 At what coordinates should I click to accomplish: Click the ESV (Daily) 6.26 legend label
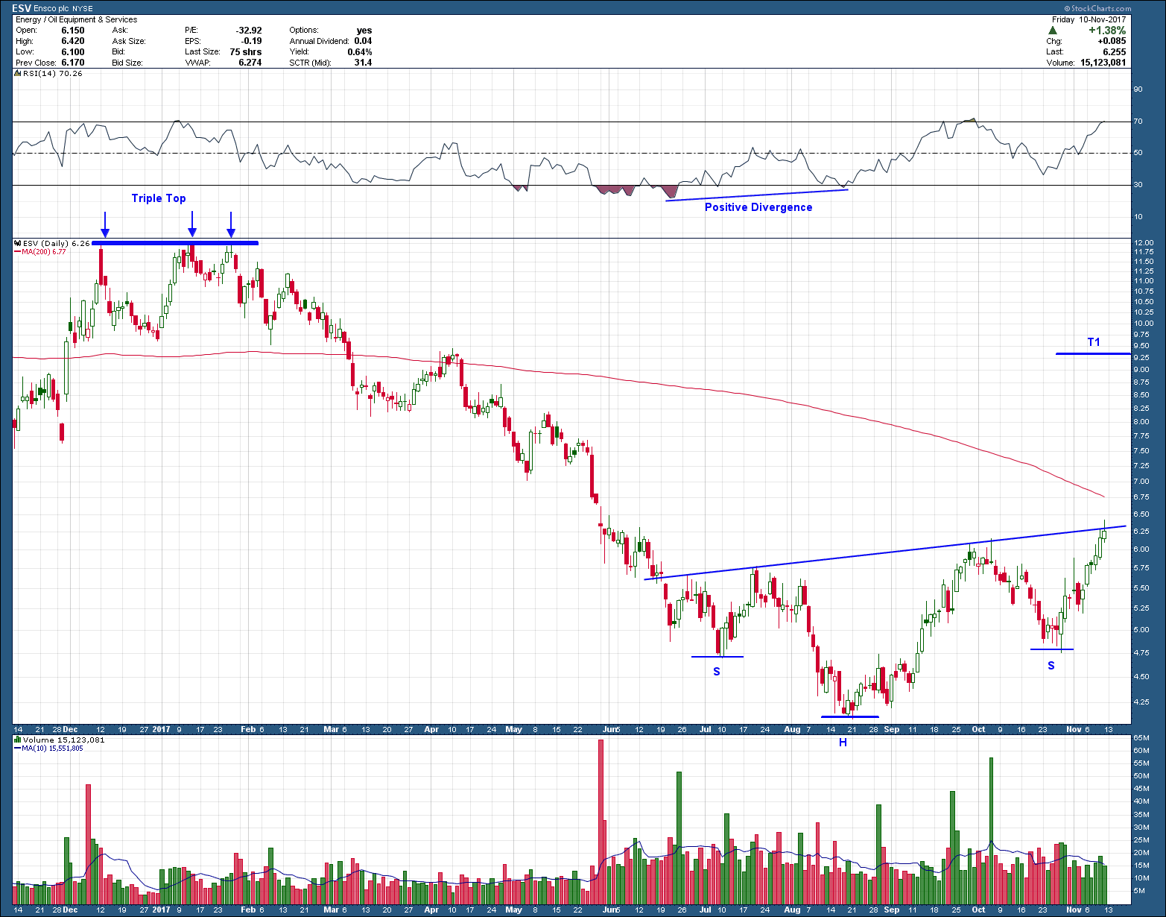click(56, 243)
